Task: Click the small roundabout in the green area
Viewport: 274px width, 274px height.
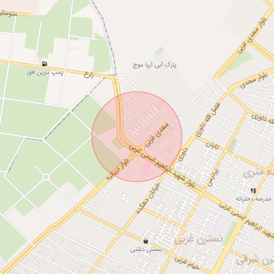Action: [46, 177]
